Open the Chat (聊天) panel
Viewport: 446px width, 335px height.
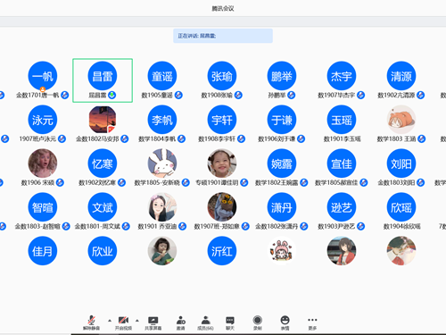(230, 322)
